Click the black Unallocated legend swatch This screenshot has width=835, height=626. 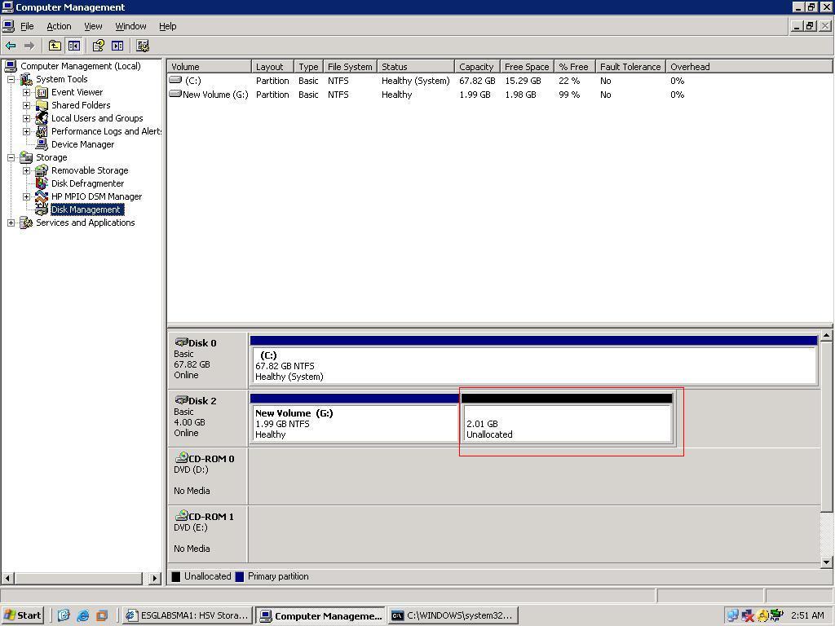(x=176, y=576)
